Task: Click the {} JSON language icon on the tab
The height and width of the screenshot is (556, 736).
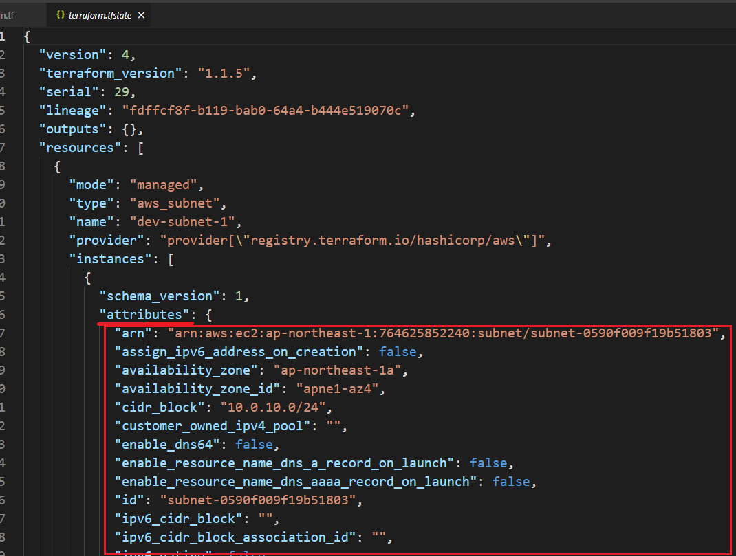Action: pyautogui.click(x=61, y=14)
